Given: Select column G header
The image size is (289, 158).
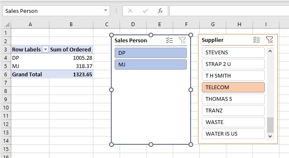Looking at the screenshot, I should pos(213,24).
